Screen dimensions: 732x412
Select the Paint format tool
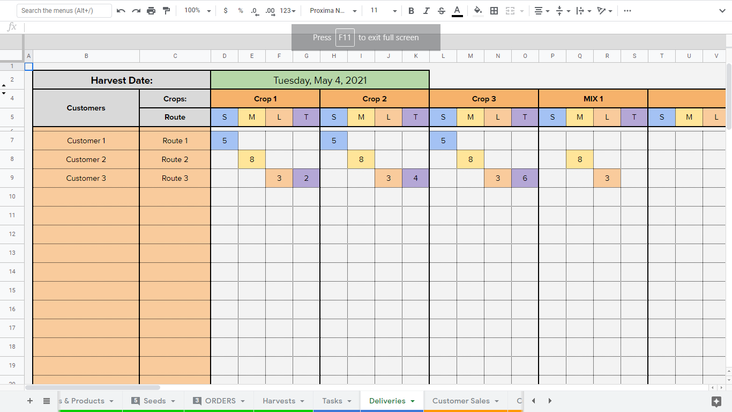[166, 11]
